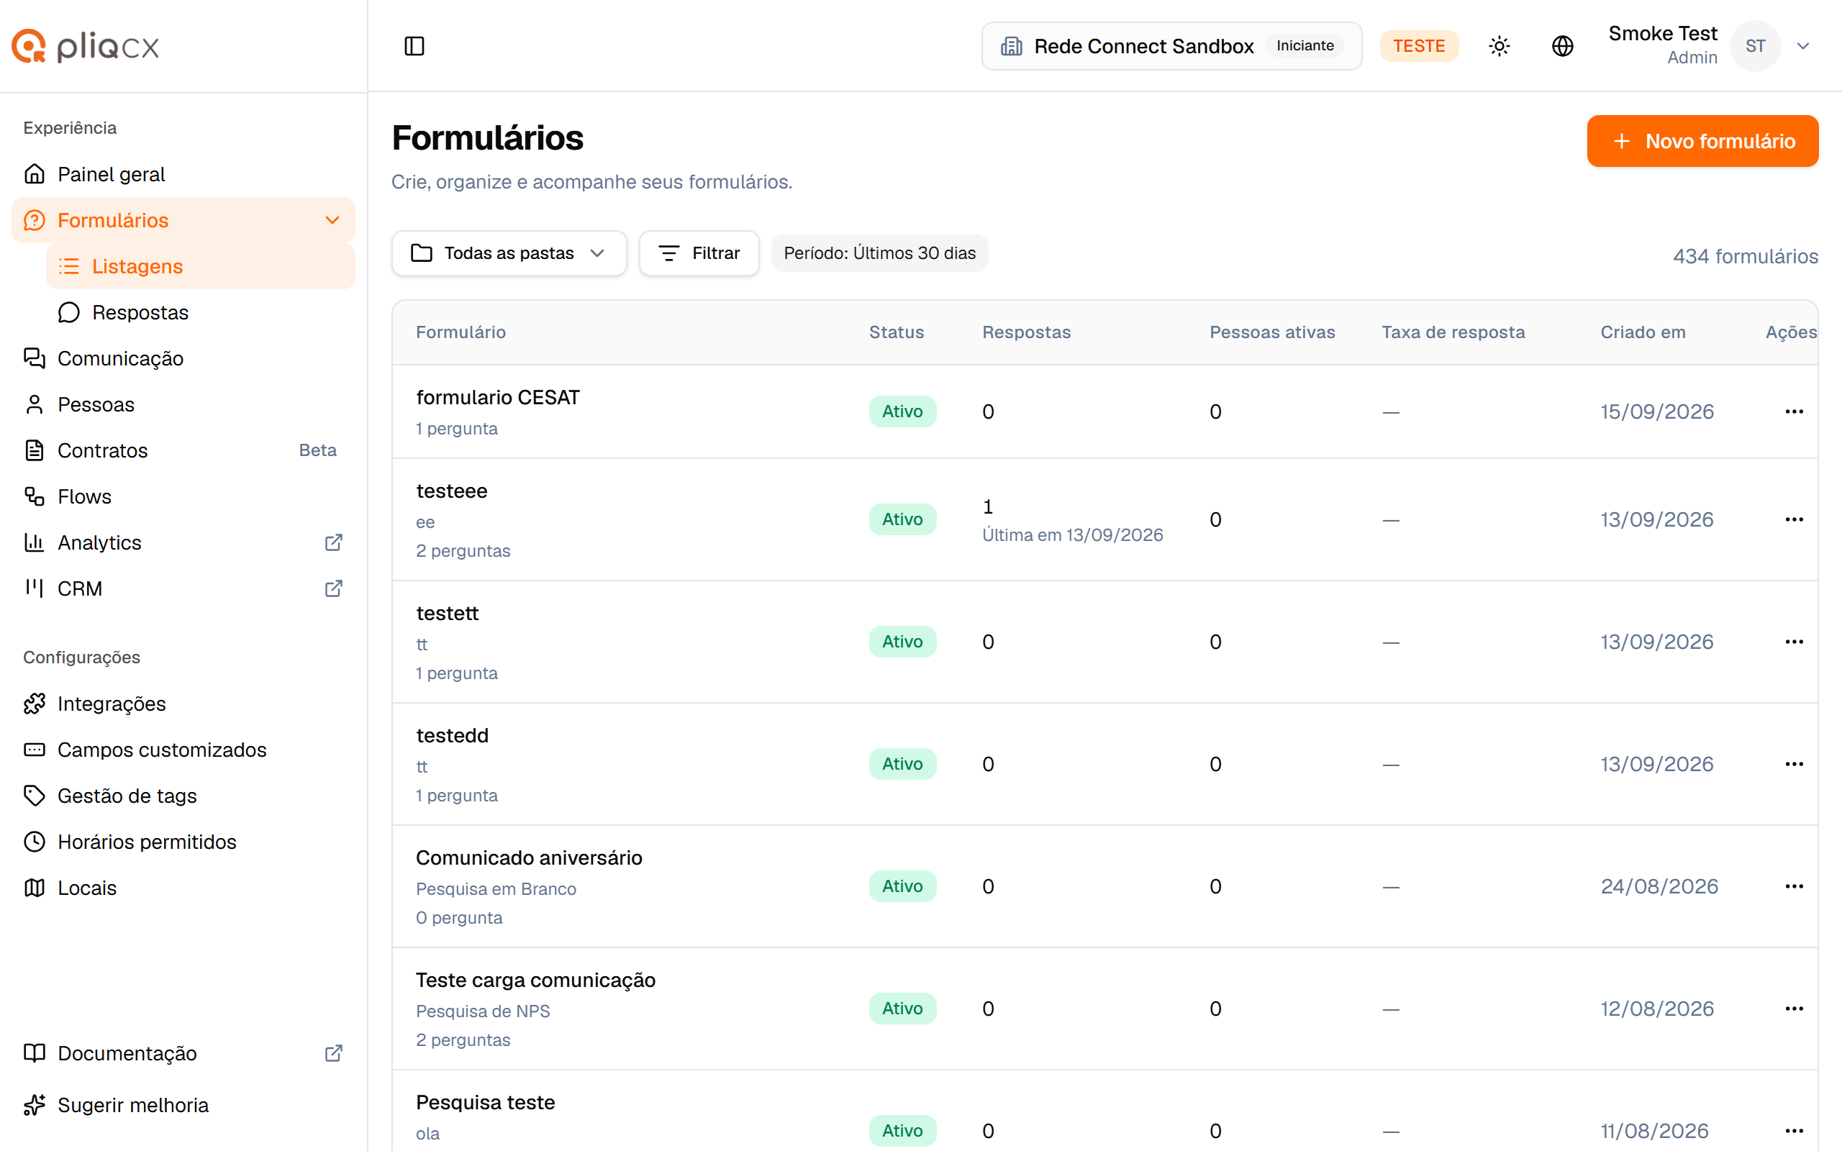Open Pessoas section

[x=183, y=404]
